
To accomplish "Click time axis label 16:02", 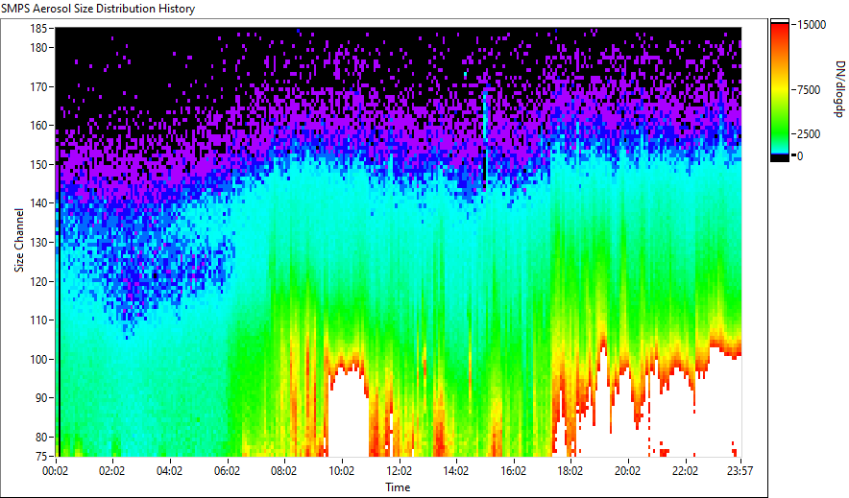I will point(513,471).
